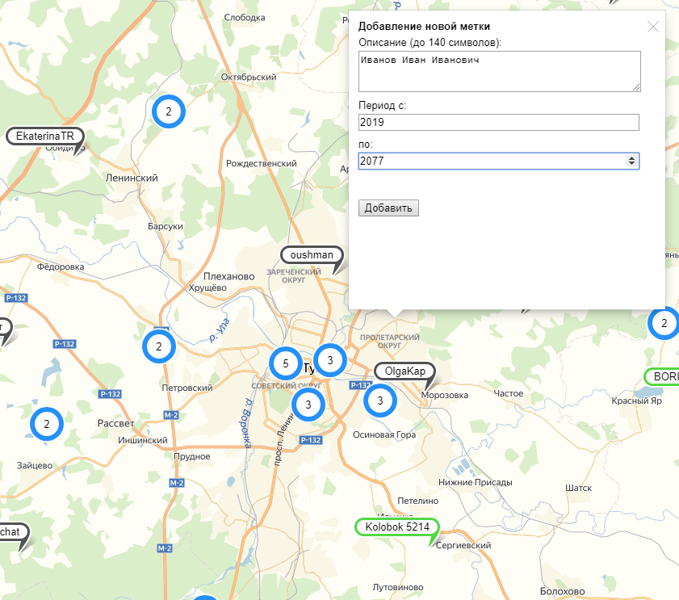Select the oushman placemark label
This screenshot has height=600, width=679.
point(312,255)
